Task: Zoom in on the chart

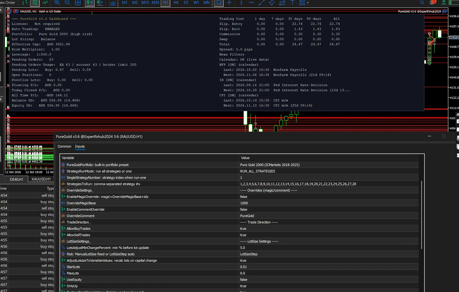Action: pos(57,3)
